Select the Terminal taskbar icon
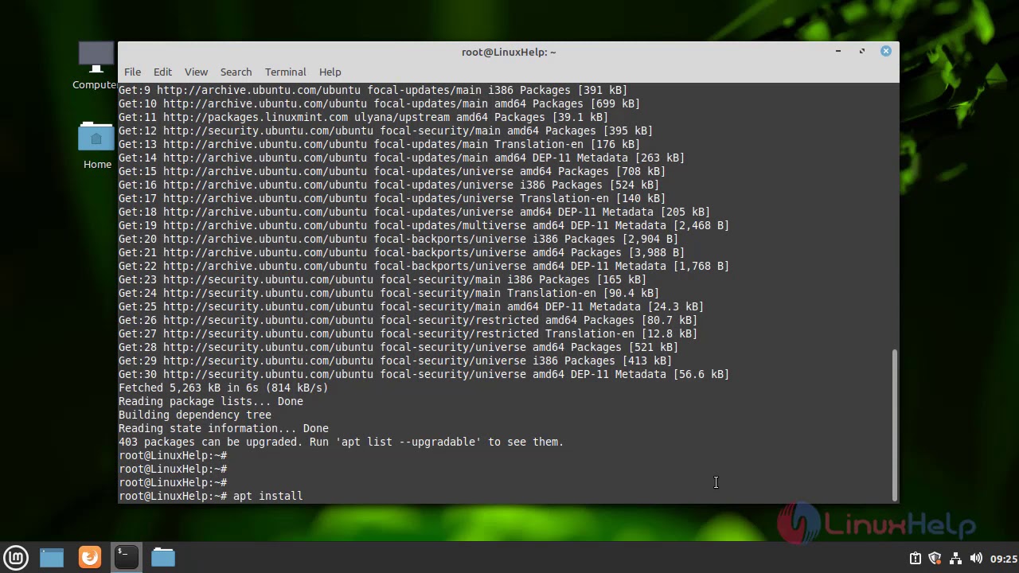 click(x=126, y=557)
